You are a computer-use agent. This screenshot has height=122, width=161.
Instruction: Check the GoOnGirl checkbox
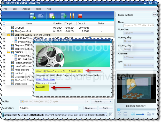(x=4, y=28)
